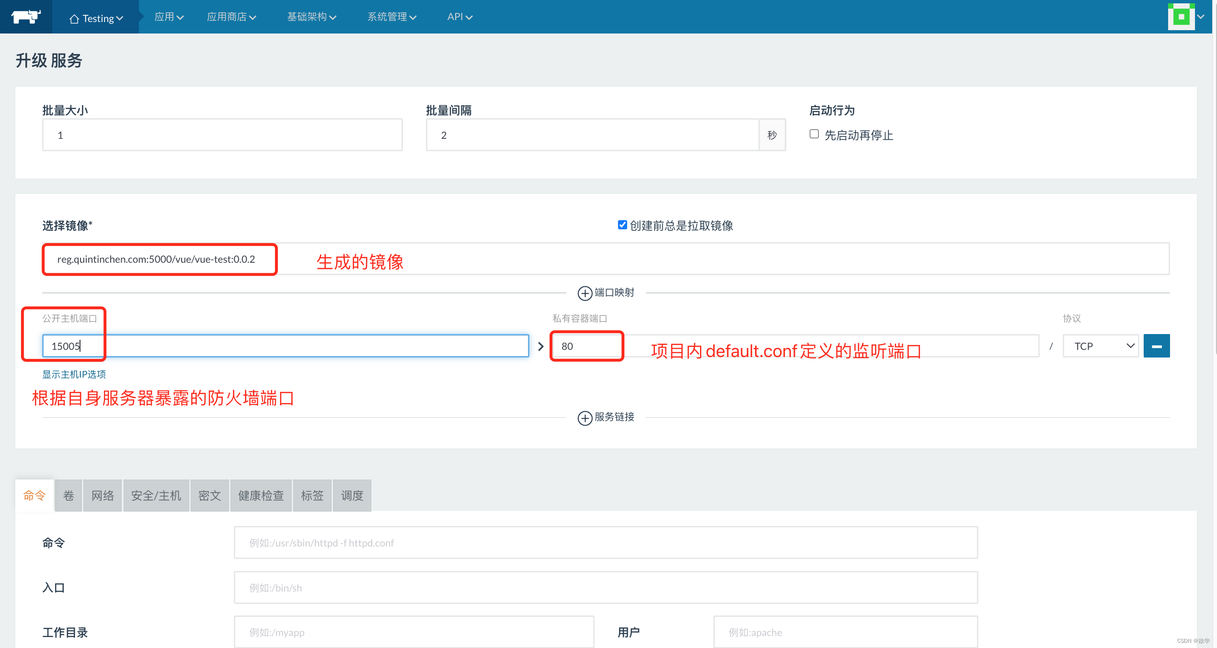1217x648 pixels.
Task: Switch to the 网络 tab
Action: click(x=103, y=495)
